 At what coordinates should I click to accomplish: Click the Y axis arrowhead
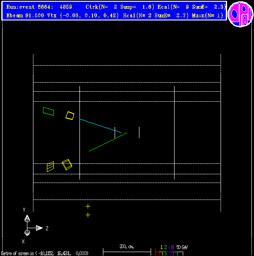point(27,219)
